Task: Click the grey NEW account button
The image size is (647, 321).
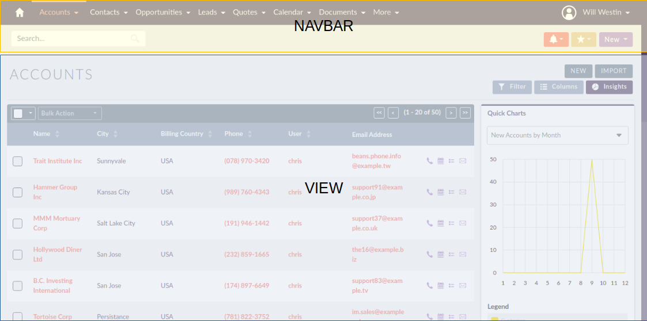Action: 578,71
